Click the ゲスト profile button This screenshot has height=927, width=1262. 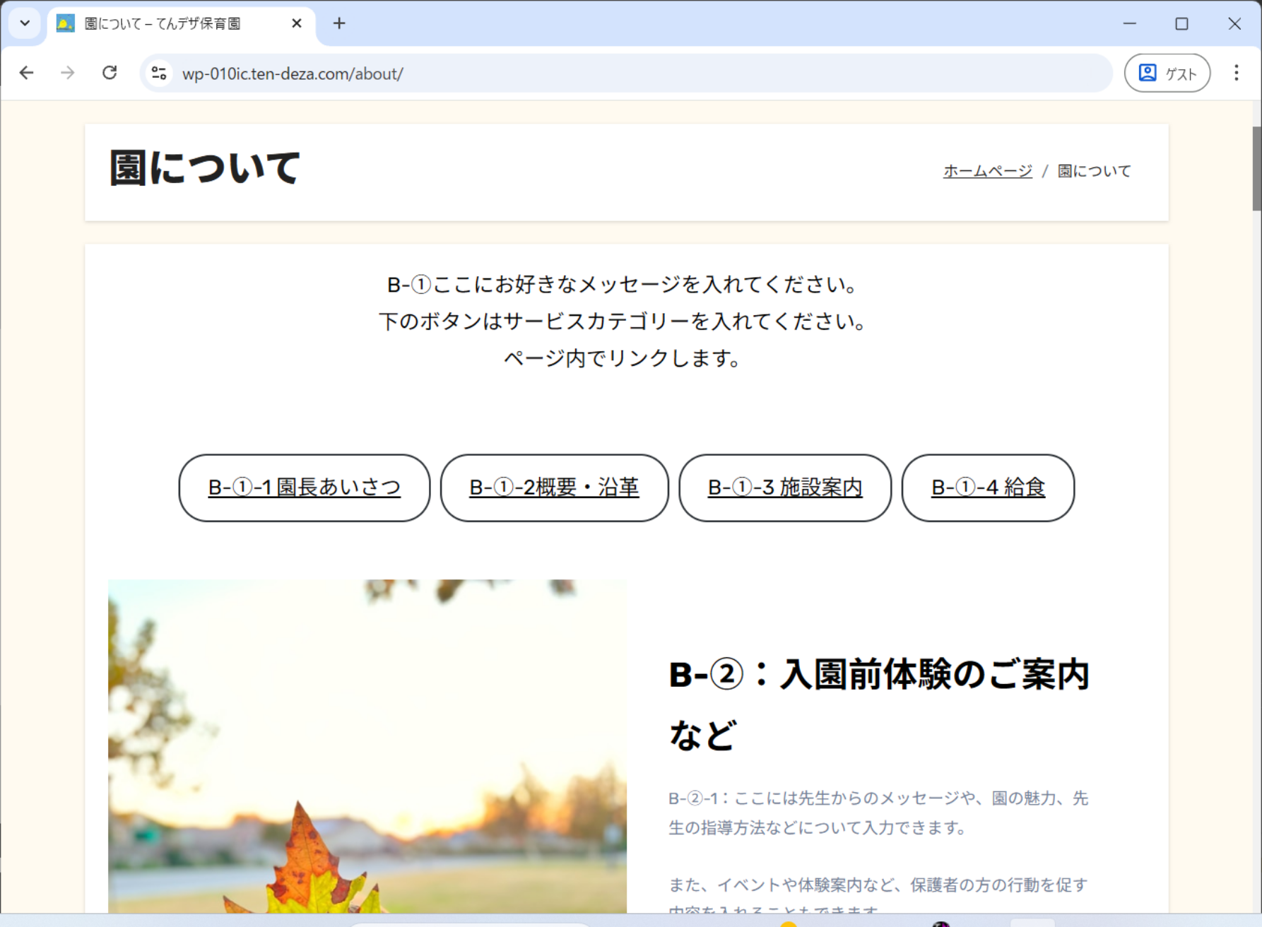click(x=1167, y=73)
